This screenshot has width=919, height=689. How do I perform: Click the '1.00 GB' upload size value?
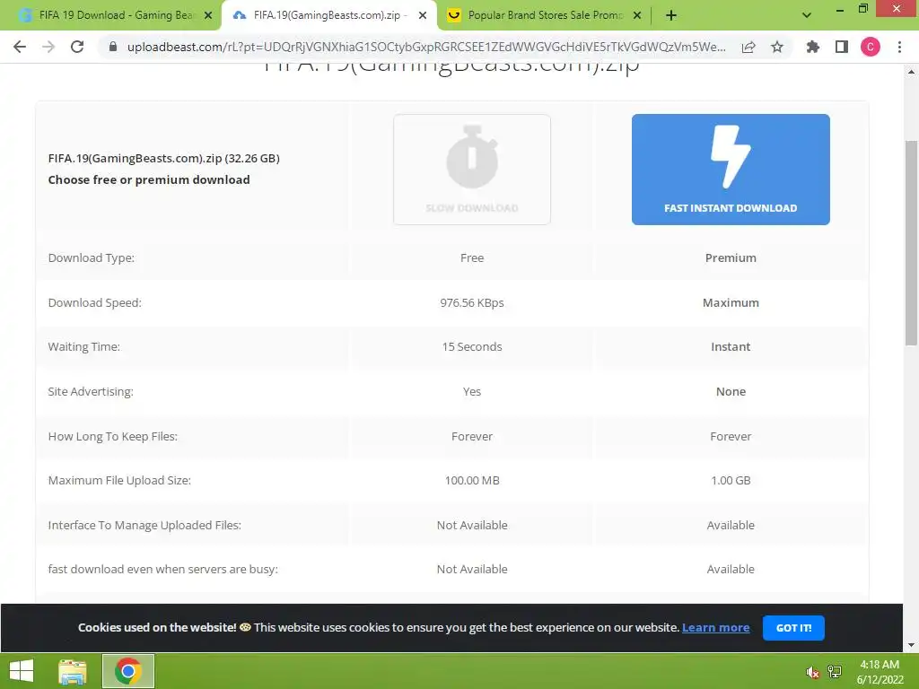(731, 481)
